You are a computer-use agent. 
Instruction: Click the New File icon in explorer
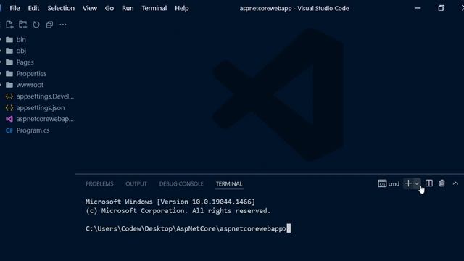[9, 25]
